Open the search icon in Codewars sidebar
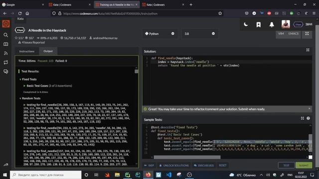This screenshot has width=319, height=179. click(x=6, y=35)
